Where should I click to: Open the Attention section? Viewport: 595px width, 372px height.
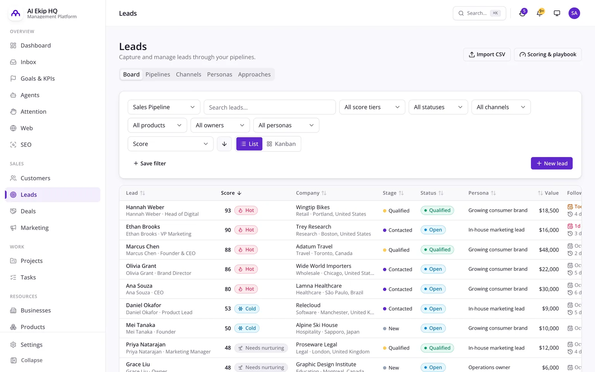[x=53, y=112]
